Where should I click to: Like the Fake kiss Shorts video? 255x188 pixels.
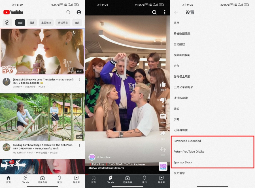(x=163, y=84)
